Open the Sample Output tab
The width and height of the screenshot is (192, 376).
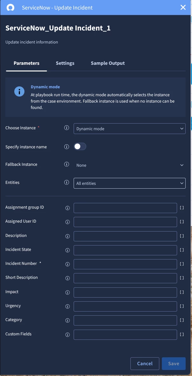coord(108,63)
